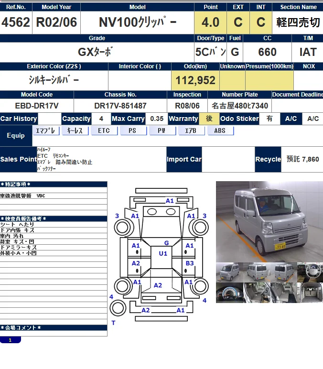Click the chassis number DR17V-851487
The height and width of the screenshot is (369, 323).
(120, 106)
